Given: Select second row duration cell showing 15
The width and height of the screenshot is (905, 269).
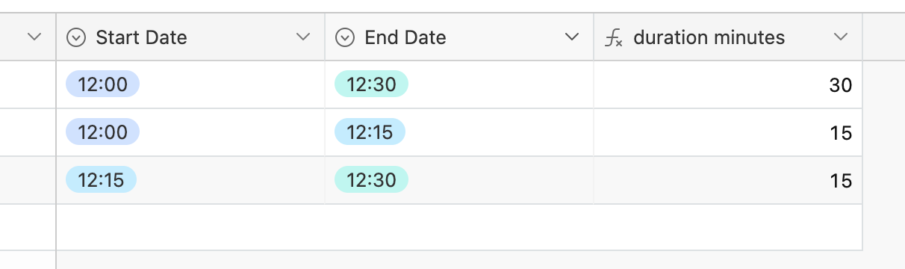Looking at the screenshot, I should click(728, 133).
